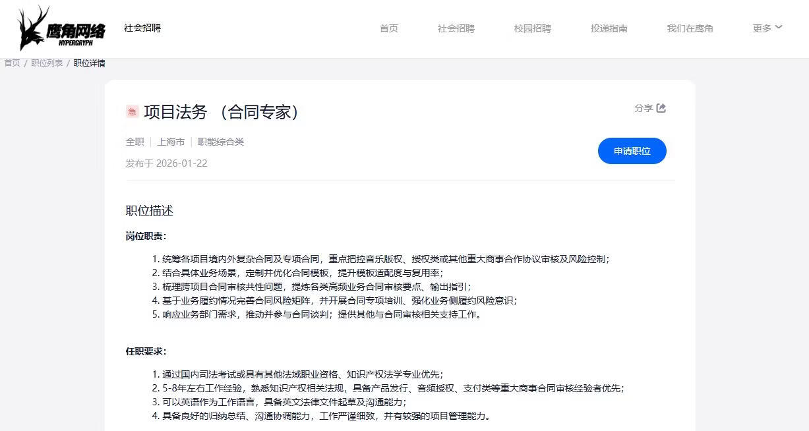The image size is (809, 431).
Task: Click the 上海市 location tag
Action: pos(171,142)
